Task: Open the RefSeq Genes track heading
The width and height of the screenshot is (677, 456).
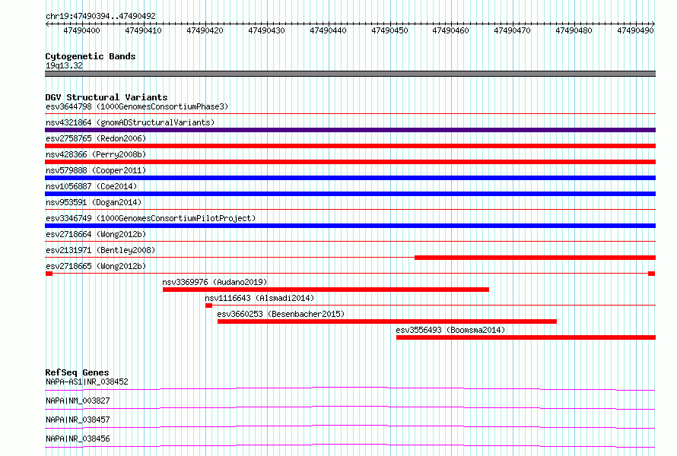Action: [78, 372]
